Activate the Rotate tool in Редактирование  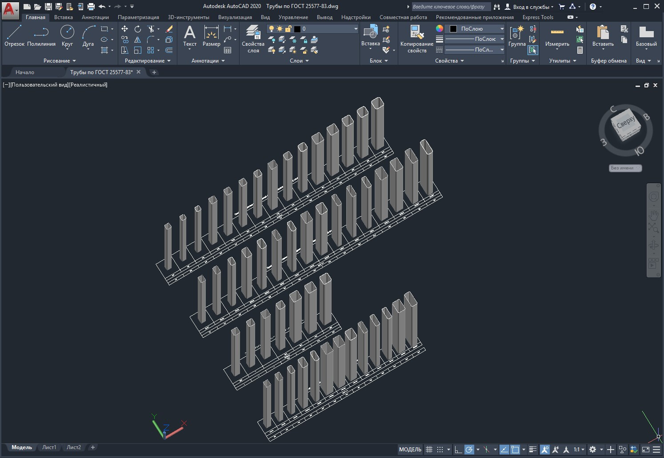click(x=138, y=29)
